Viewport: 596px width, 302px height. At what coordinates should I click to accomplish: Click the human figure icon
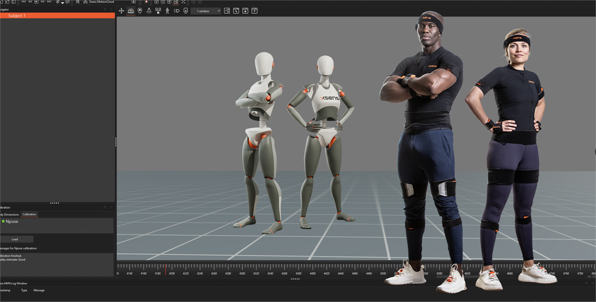tap(167, 10)
